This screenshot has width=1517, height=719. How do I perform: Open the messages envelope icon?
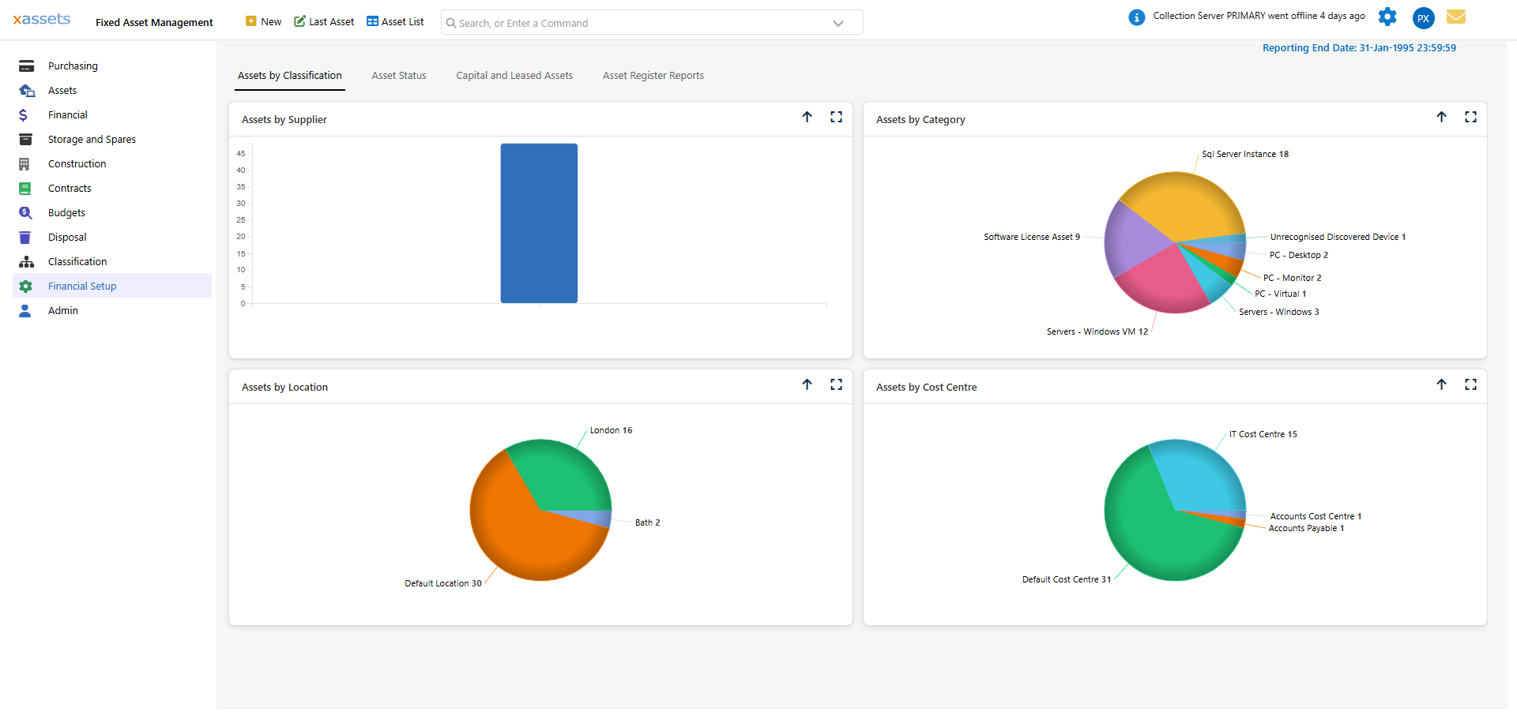click(1456, 17)
